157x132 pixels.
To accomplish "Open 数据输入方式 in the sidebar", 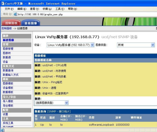I will pos(11,75).
